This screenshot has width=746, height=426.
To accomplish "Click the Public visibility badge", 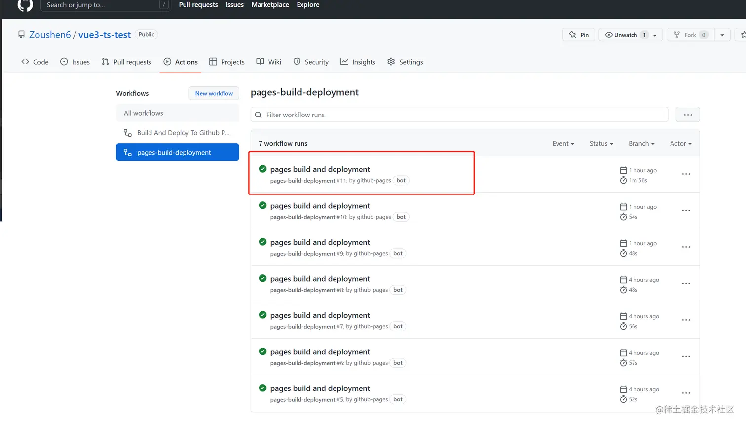I will pos(147,35).
